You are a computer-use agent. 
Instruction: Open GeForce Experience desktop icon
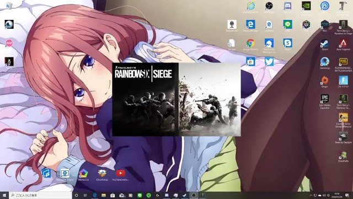306,6
